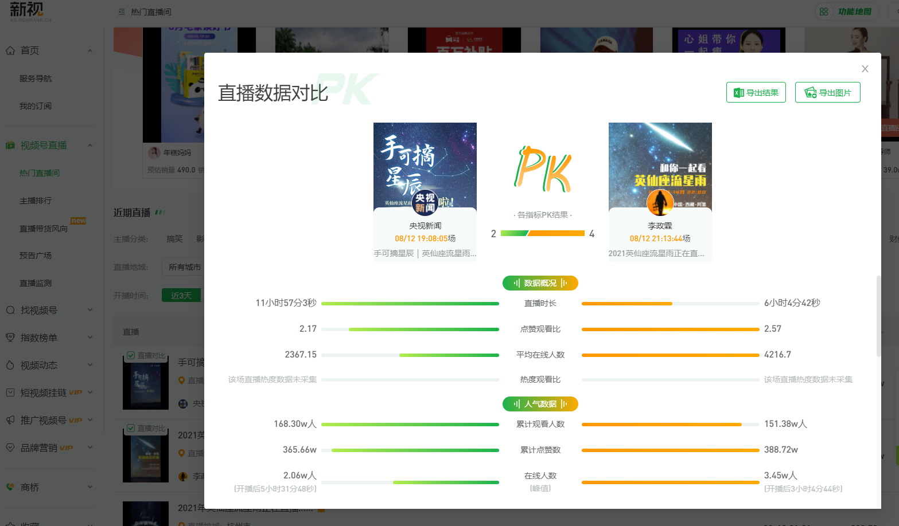
Task: Open 服务导航 in the sidebar
Action: [36, 78]
